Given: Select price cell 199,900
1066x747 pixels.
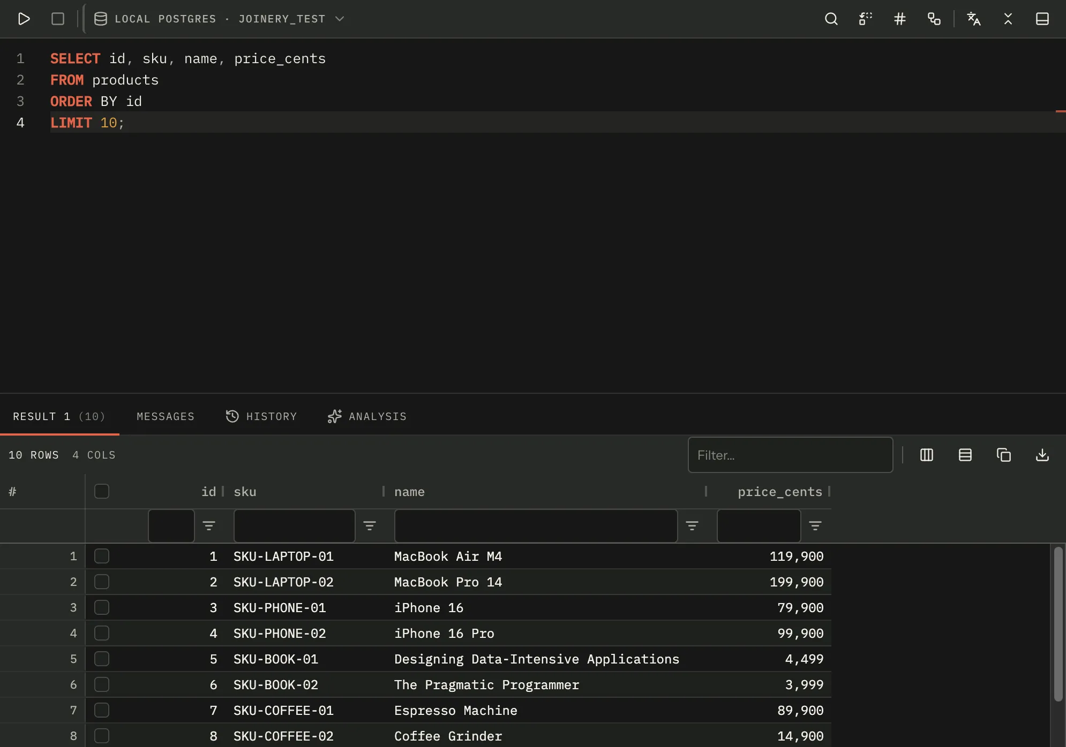Looking at the screenshot, I should (797, 582).
